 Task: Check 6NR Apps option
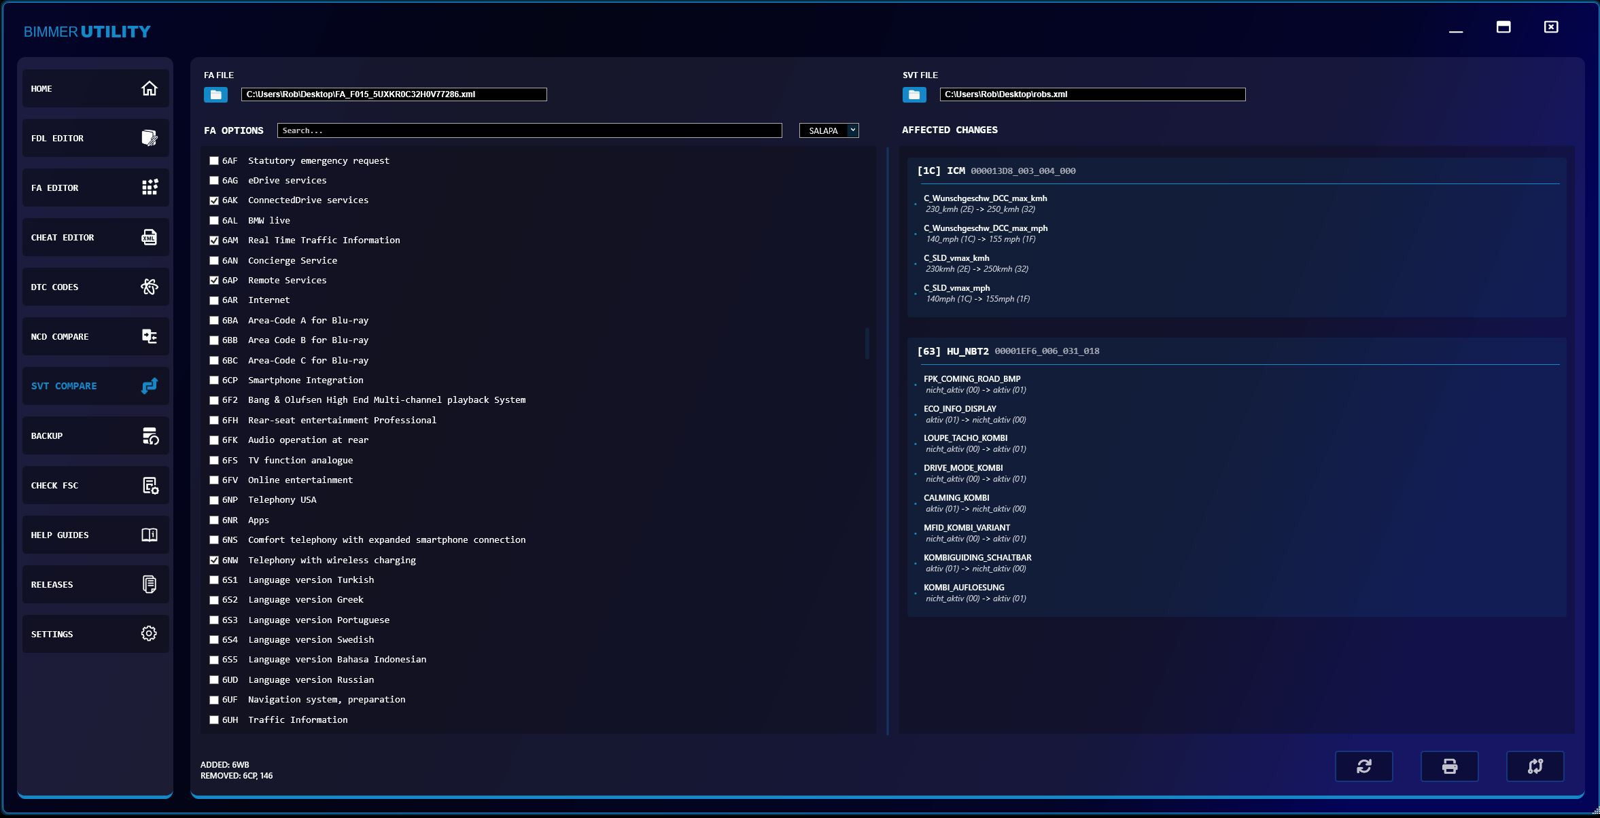click(x=214, y=520)
